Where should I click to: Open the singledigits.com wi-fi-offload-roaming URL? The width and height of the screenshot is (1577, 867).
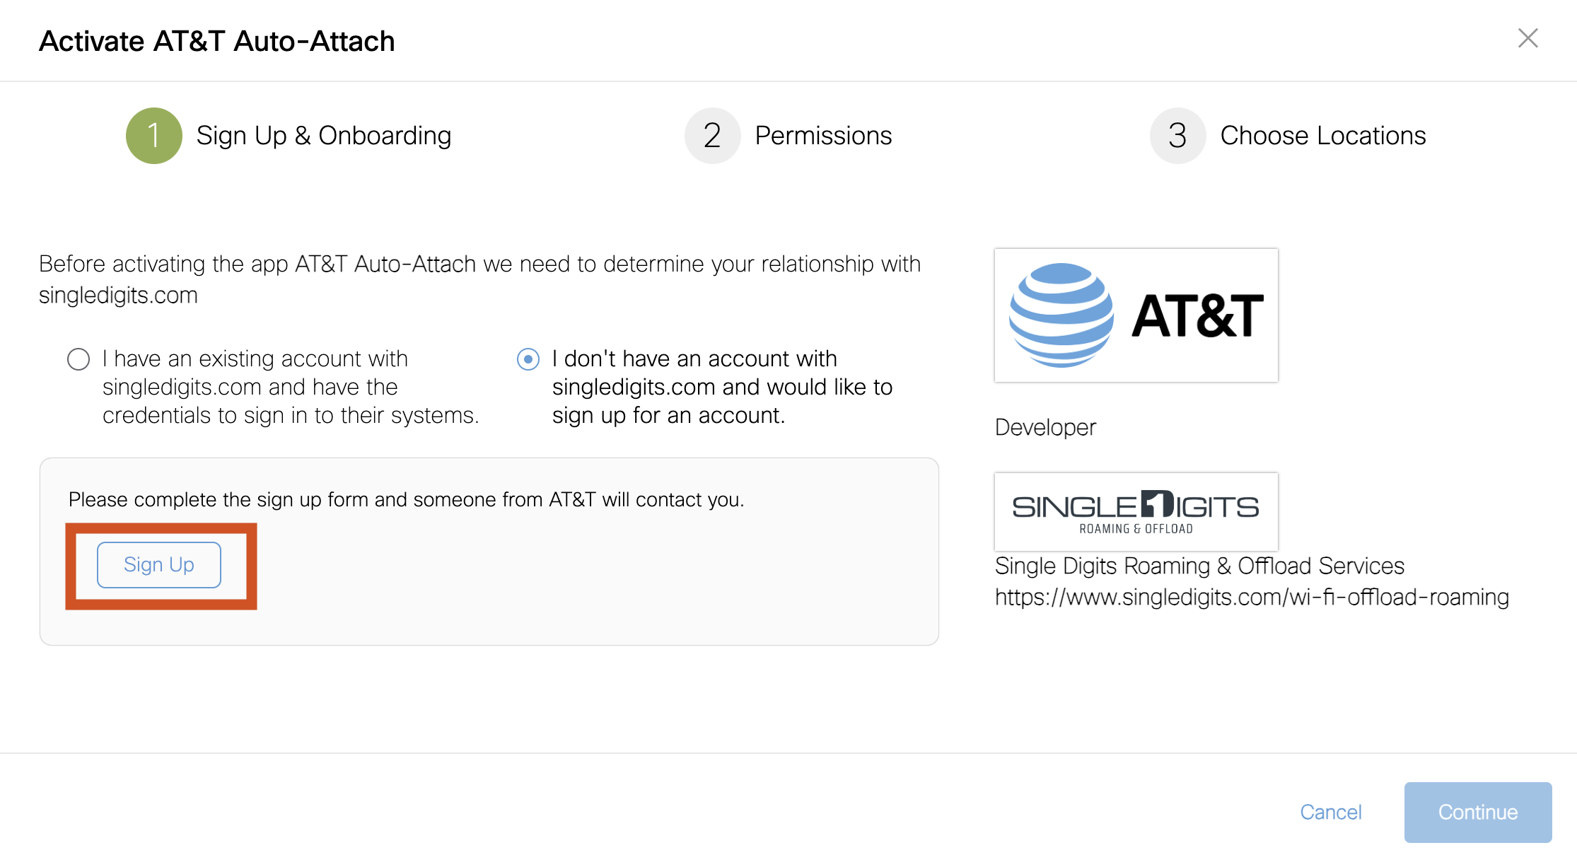coord(1252,598)
